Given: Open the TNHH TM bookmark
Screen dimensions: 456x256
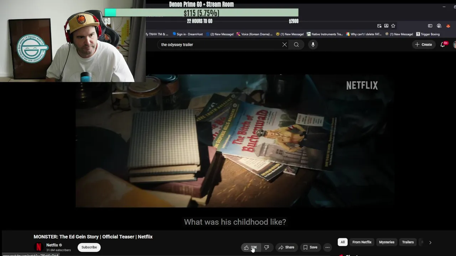Looking at the screenshot, I should tap(157, 34).
